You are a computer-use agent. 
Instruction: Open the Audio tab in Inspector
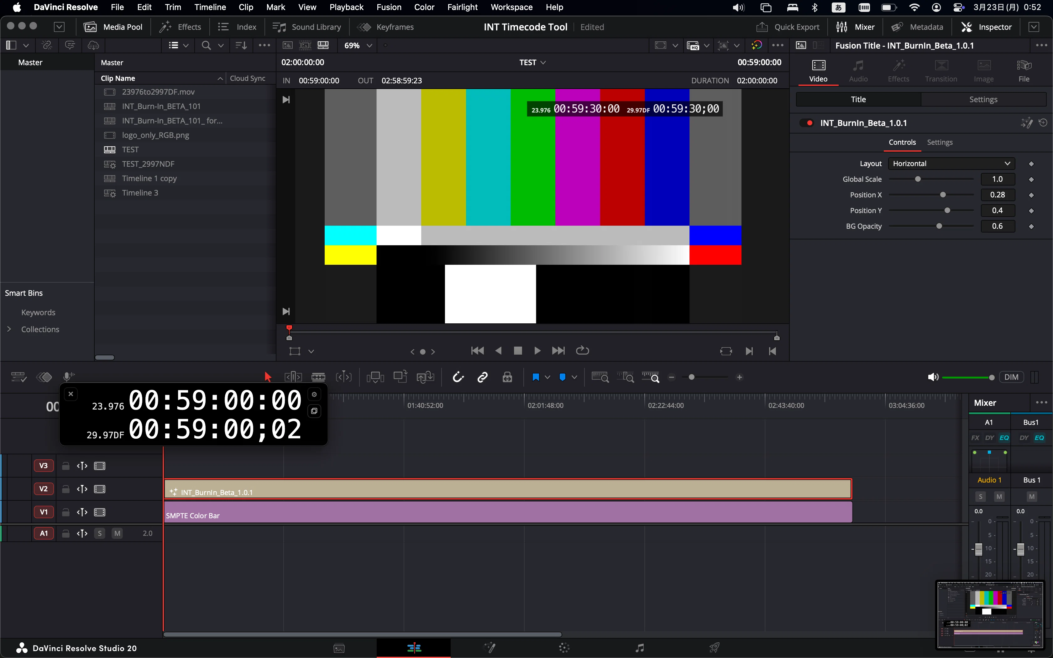coord(858,70)
